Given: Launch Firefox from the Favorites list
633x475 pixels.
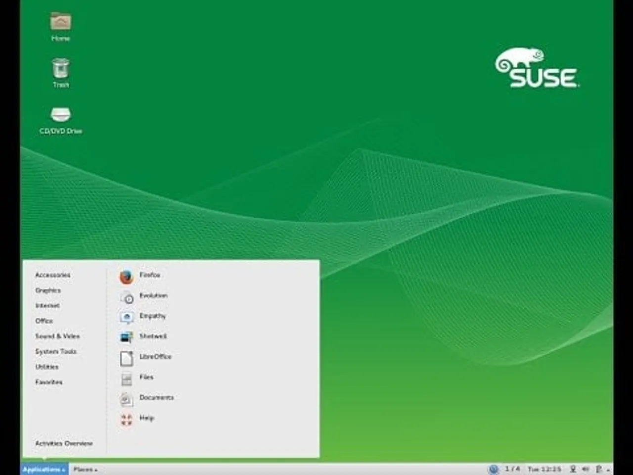Looking at the screenshot, I should [x=140, y=276].
